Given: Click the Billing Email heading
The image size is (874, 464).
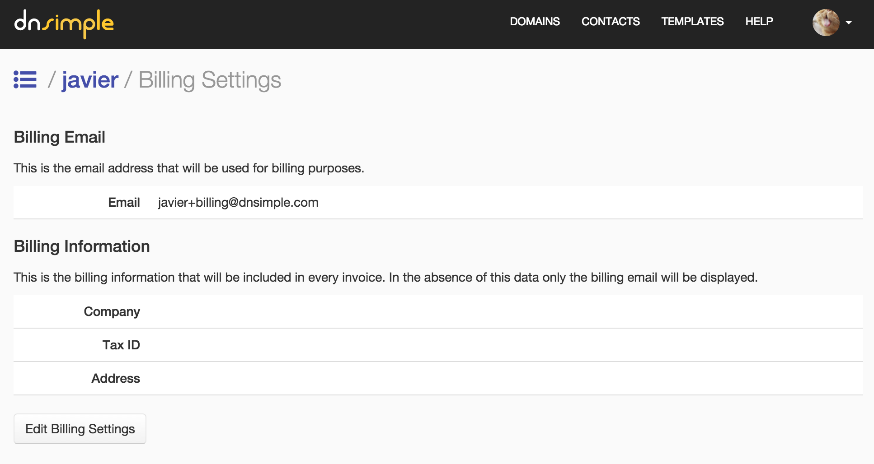Looking at the screenshot, I should 60,137.
